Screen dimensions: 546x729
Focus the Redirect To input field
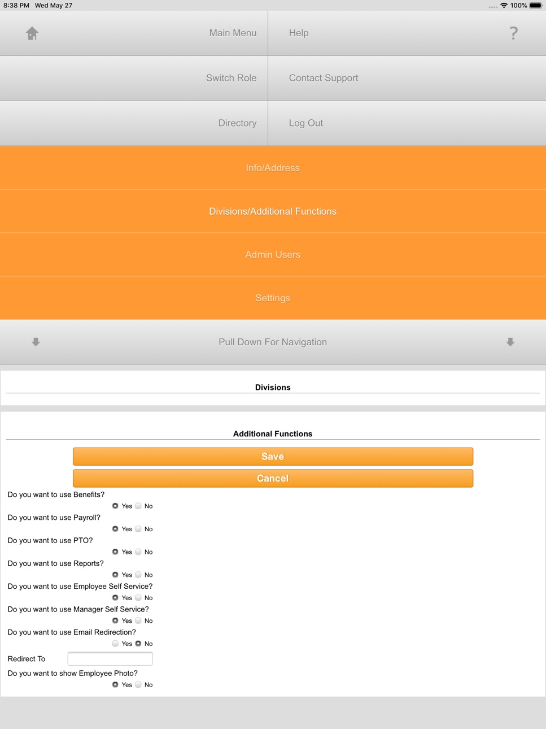[x=110, y=659]
